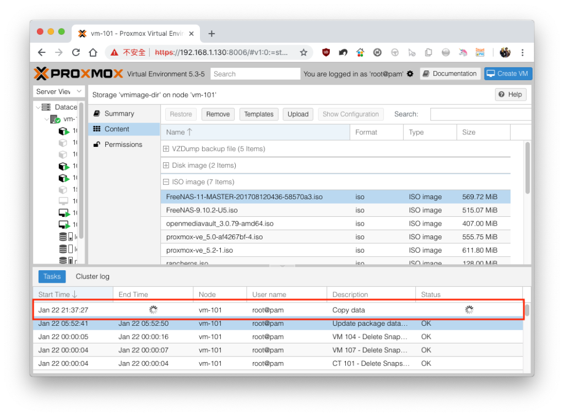
Task: Select proxmox-ve_5.2-1.iso row
Action: click(x=335, y=250)
